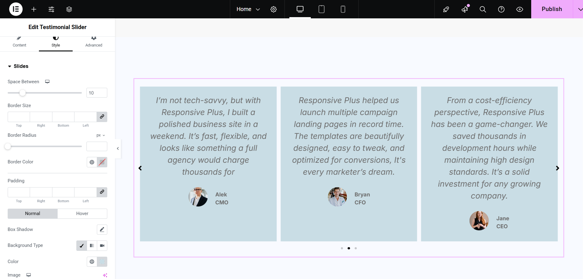Open the background Color swatch
583x279 pixels.
pos(102,262)
